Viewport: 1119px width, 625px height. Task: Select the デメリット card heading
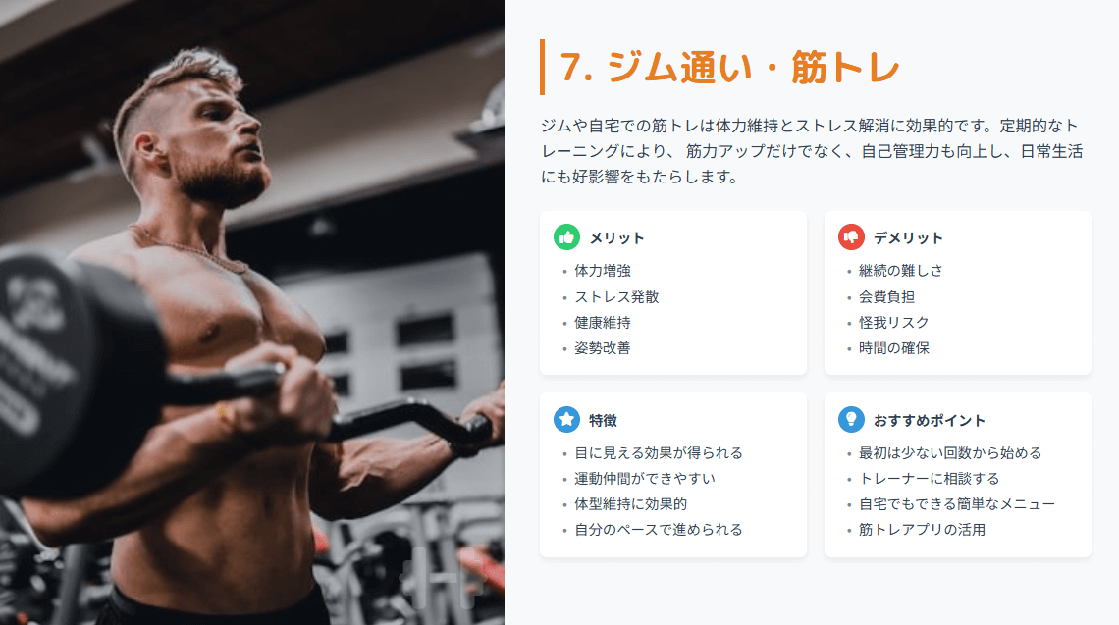pyautogui.click(x=908, y=238)
